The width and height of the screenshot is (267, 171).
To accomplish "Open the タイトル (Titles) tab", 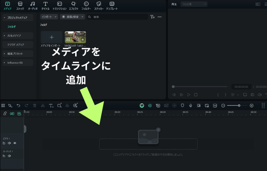I will pos(45,6).
